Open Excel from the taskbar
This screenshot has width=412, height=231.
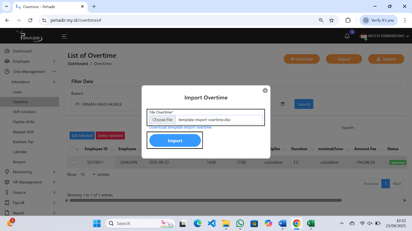310,223
